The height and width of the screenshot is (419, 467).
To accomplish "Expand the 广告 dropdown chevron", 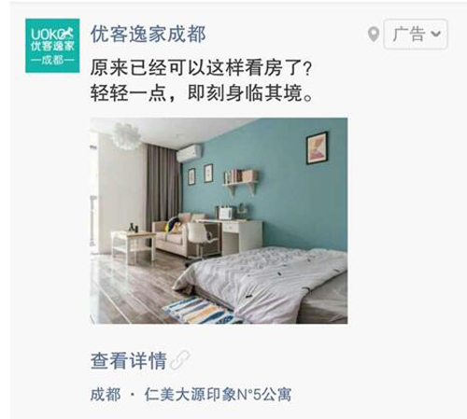I will tap(436, 34).
